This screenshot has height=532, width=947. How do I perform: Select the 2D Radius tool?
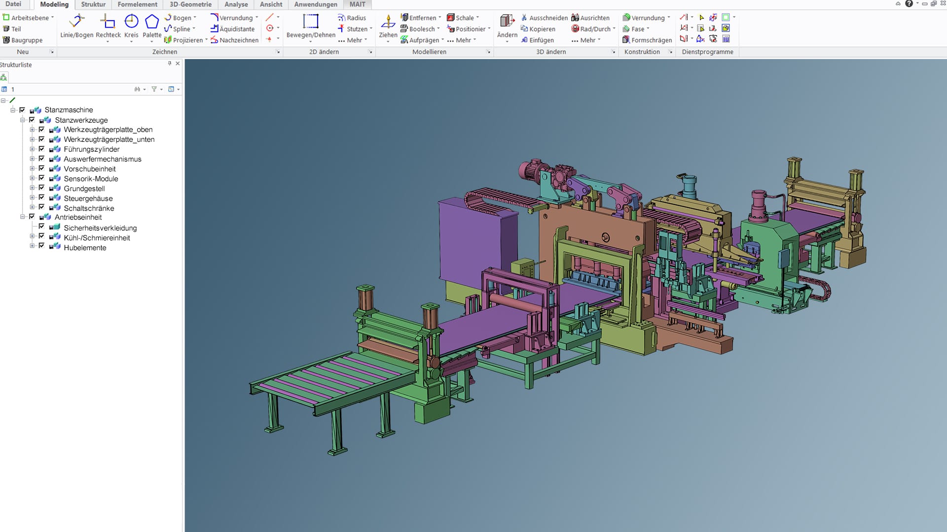click(352, 18)
